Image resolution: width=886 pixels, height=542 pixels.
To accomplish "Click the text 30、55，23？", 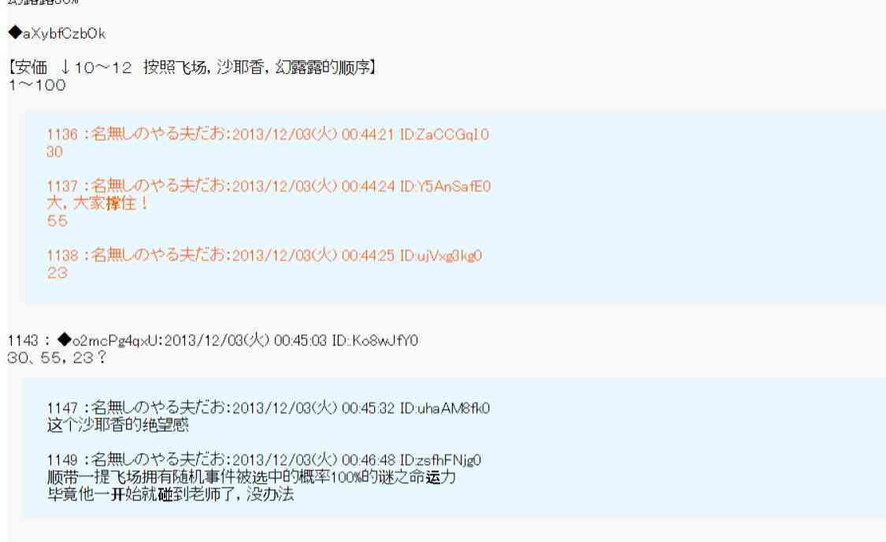I will pyautogui.click(x=57, y=357).
